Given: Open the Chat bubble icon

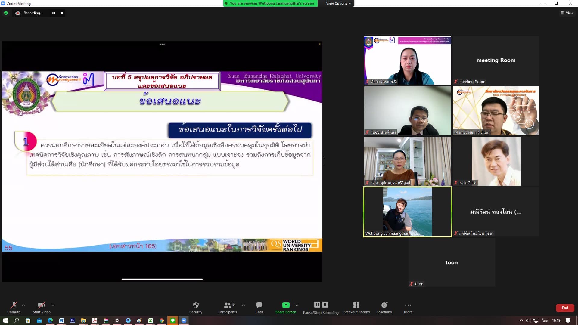Looking at the screenshot, I should click(x=259, y=305).
